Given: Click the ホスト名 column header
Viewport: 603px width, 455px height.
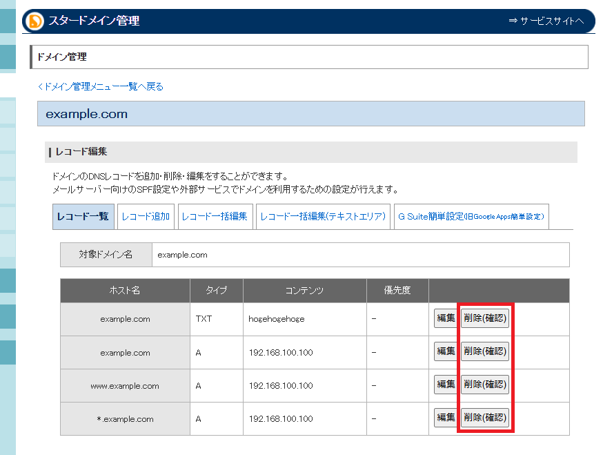Looking at the screenshot, I should point(125,290).
